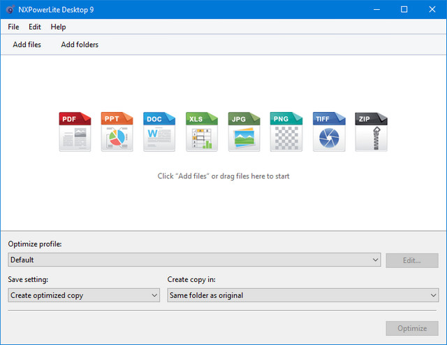Click the ZIP archive file icon
The height and width of the screenshot is (345, 447).
[371, 132]
